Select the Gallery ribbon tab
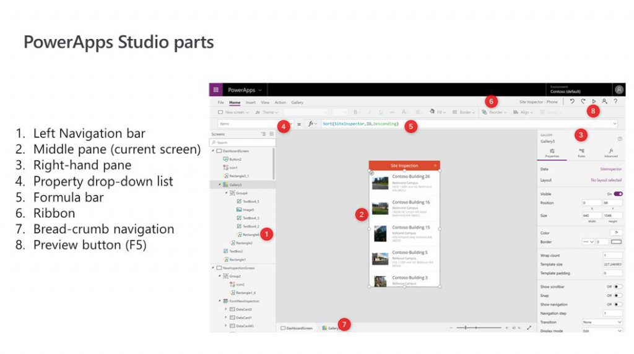 297,102
